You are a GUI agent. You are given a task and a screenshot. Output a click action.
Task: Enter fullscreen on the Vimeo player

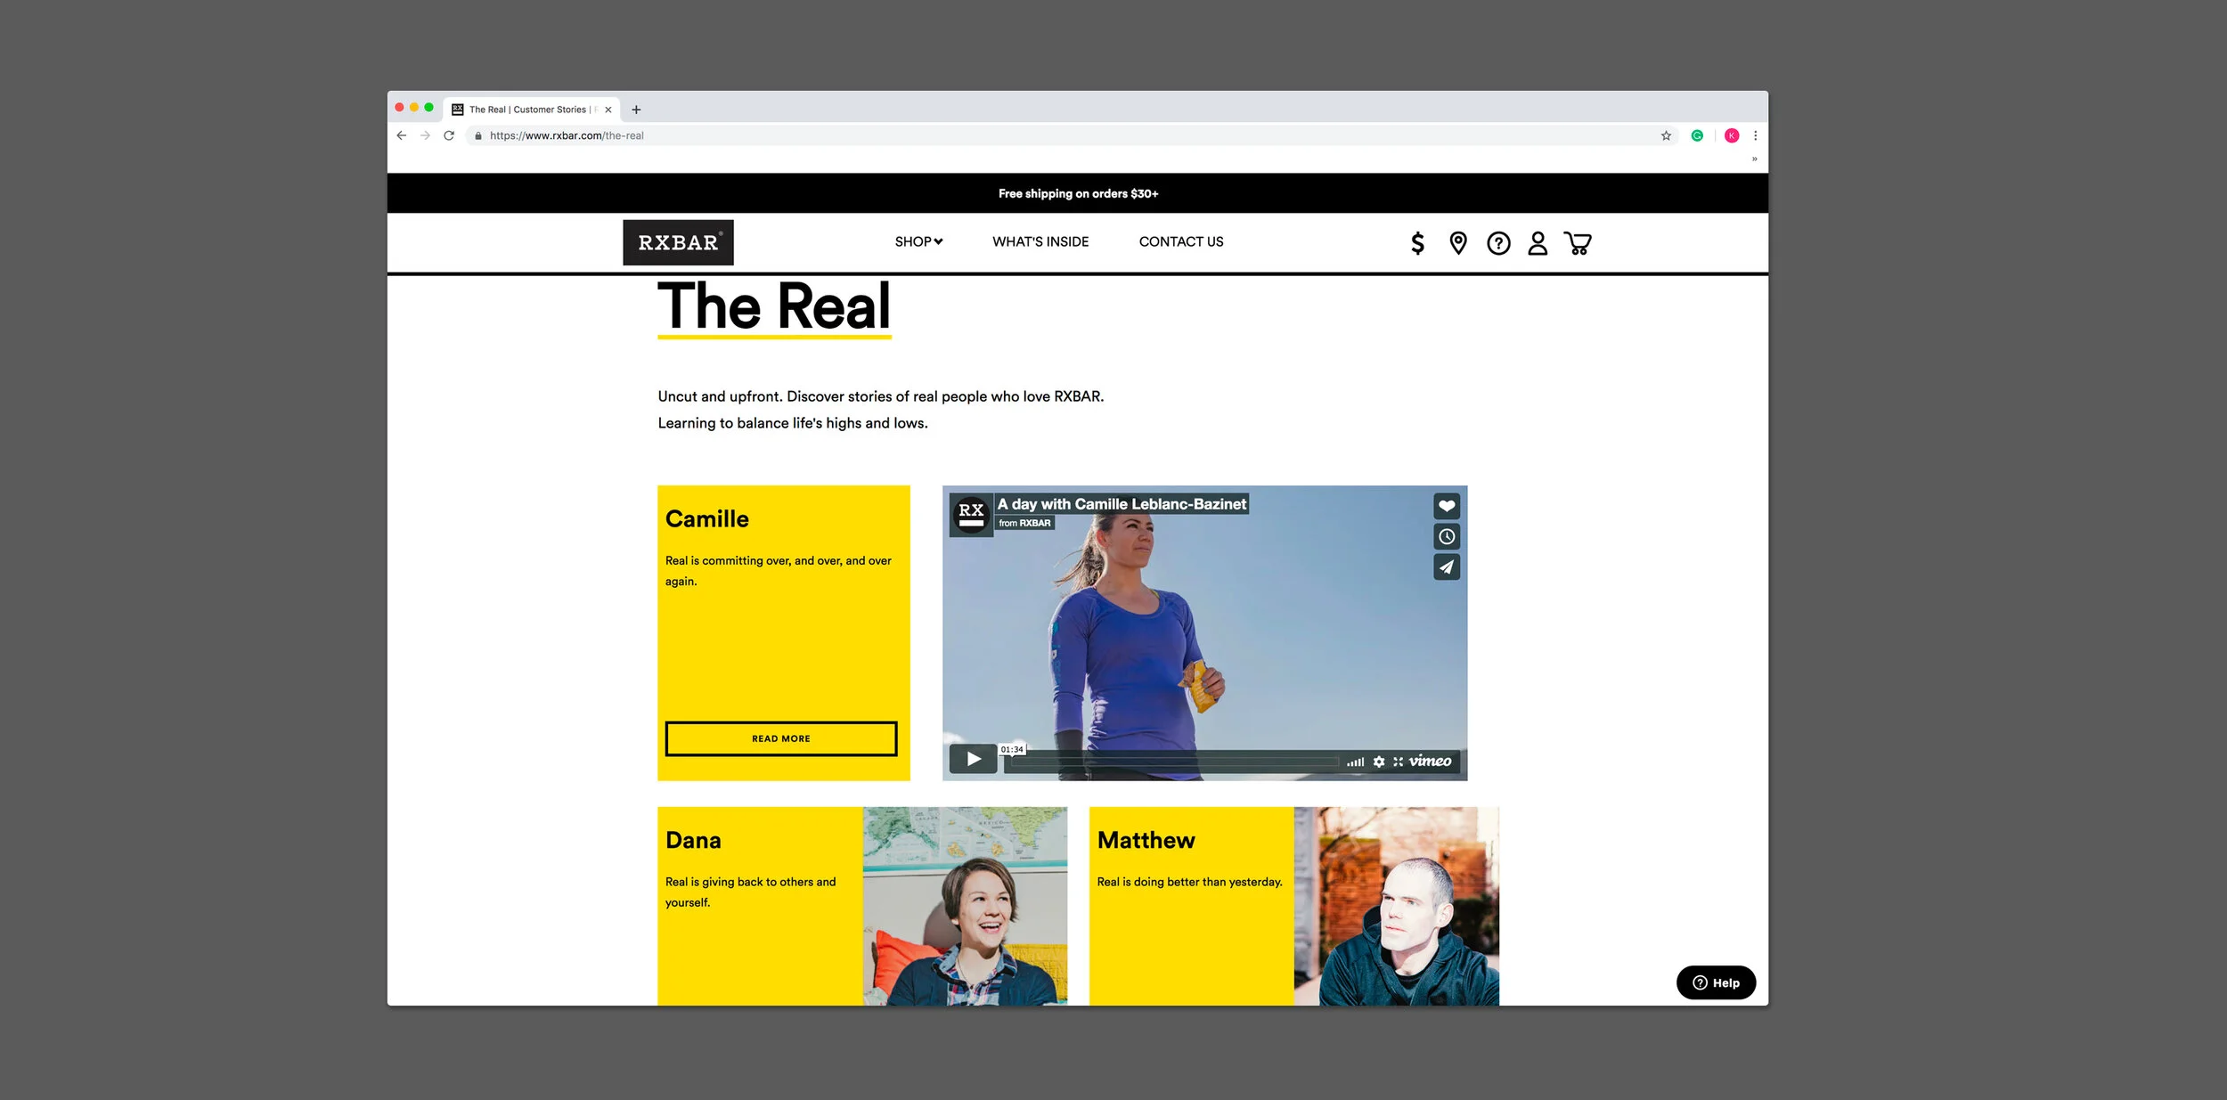coord(1398,762)
